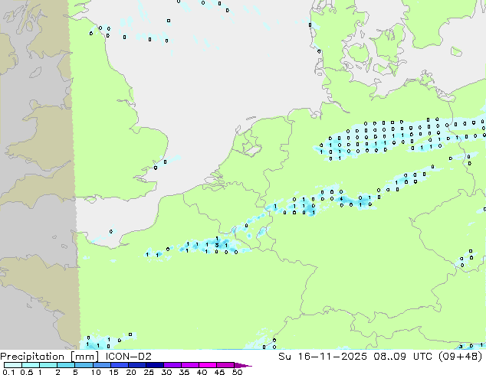Select the 0.1–0.5 mm legend swatch
Image resolution: width=486 pixels, height=375 pixels.
[13, 365]
